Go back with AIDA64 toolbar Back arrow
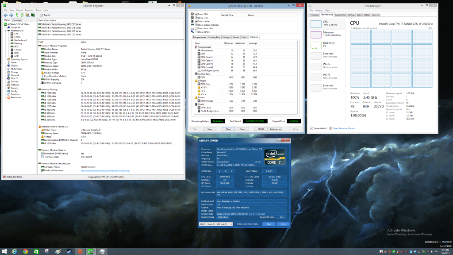The height and width of the screenshot is (255, 453). [x=6, y=15]
